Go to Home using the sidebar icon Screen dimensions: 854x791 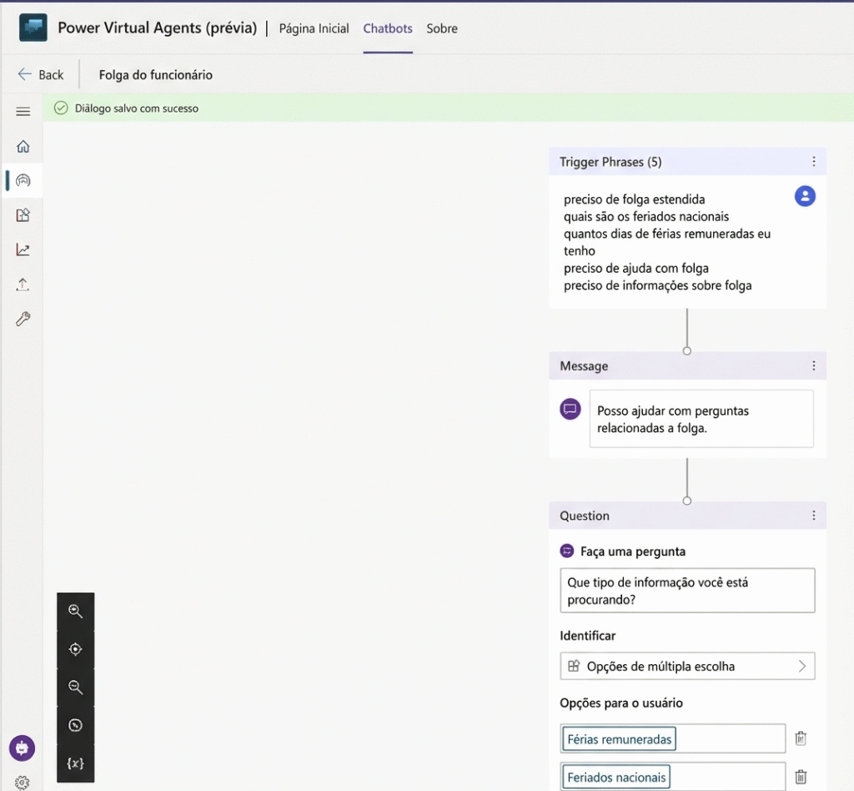pos(23,145)
